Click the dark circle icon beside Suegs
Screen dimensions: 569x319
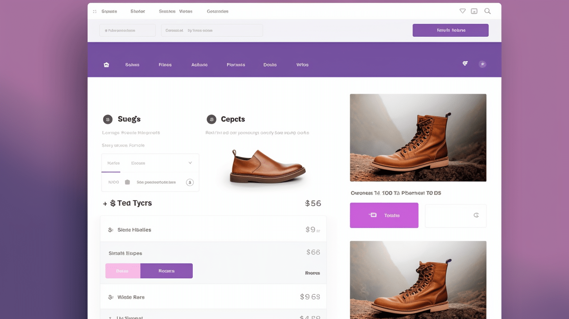tap(107, 119)
